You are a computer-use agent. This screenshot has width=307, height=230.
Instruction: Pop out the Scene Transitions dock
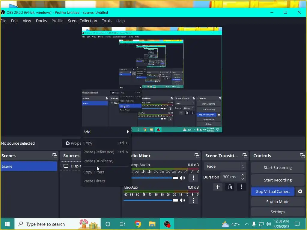245,156
